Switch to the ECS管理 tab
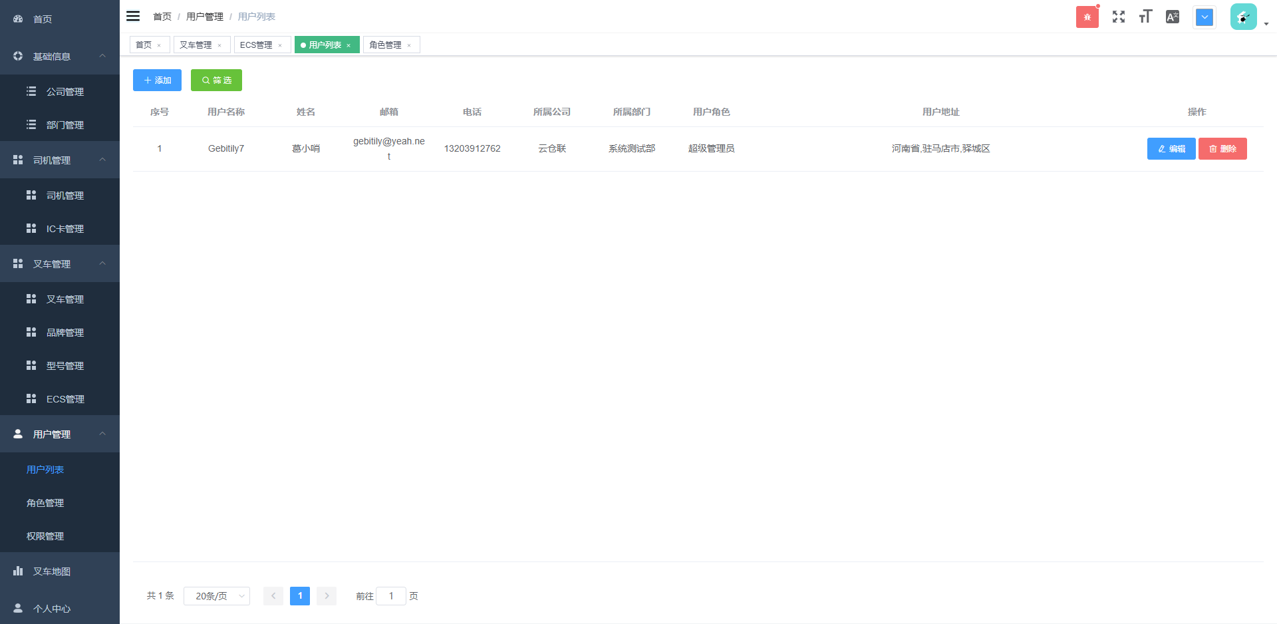Viewport: 1277px width, 624px height. click(256, 45)
